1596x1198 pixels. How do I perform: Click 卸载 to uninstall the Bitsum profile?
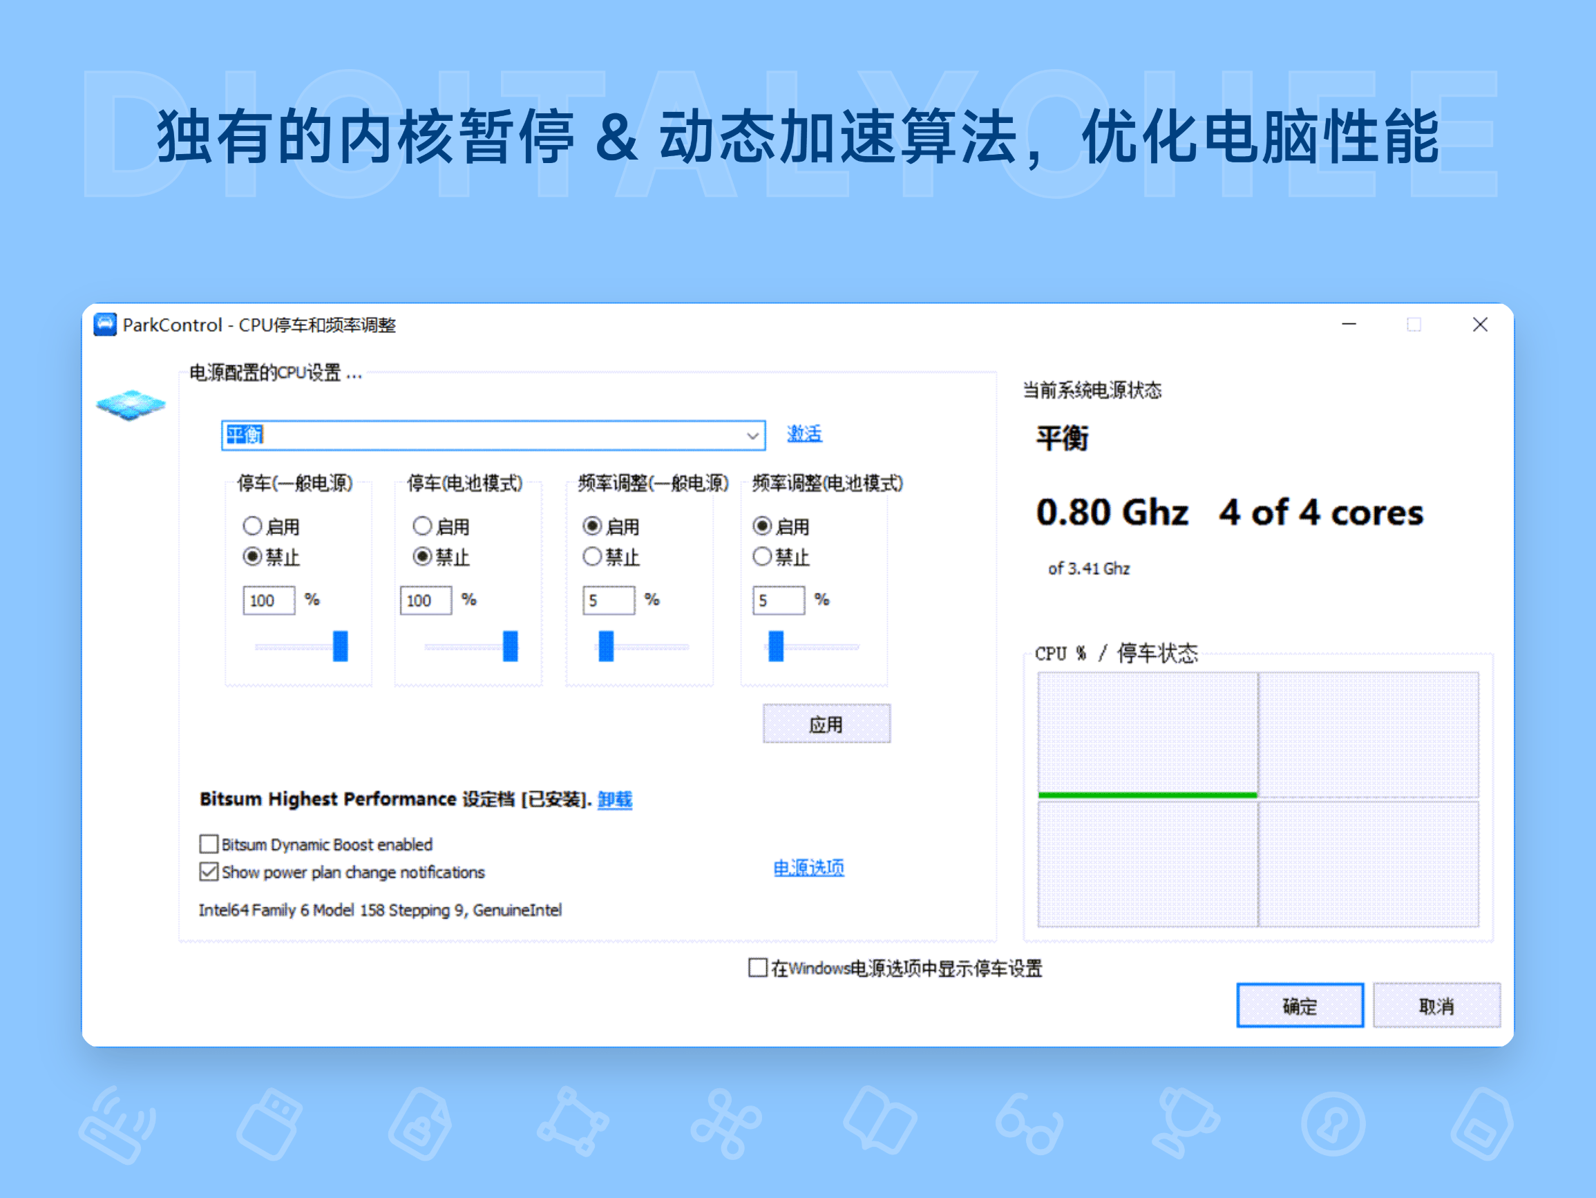[614, 799]
